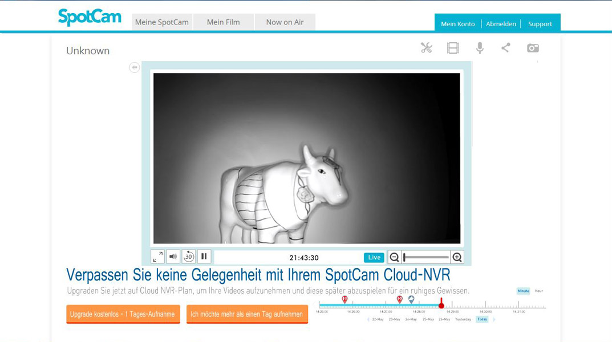Select 22-May on date selector

(x=378, y=319)
